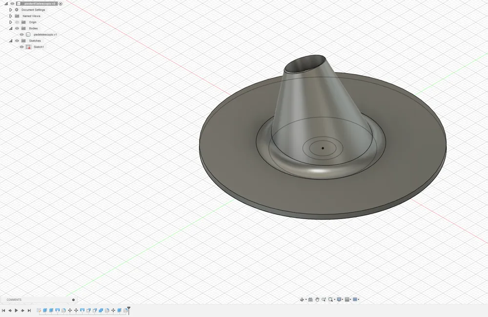Click the black center point on model
This screenshot has height=317, width=488.
(323, 148)
